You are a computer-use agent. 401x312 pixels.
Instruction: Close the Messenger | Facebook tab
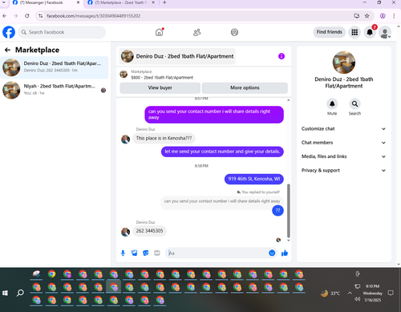[x=78, y=2]
